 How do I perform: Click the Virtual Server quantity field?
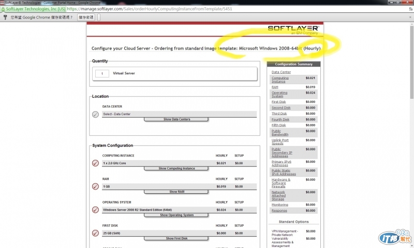click(x=102, y=73)
